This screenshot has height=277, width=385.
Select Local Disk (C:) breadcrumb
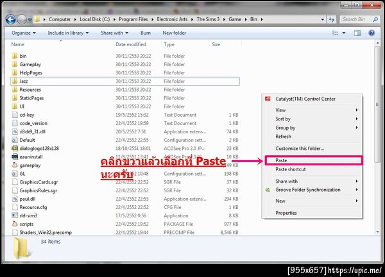pos(95,19)
